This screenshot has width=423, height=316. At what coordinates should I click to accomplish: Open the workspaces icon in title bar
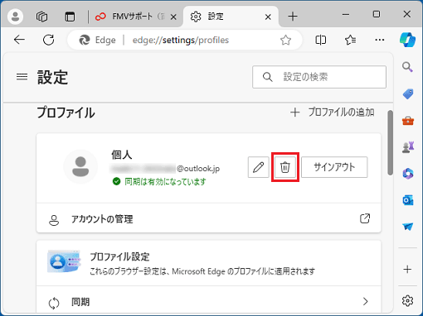pos(41,17)
